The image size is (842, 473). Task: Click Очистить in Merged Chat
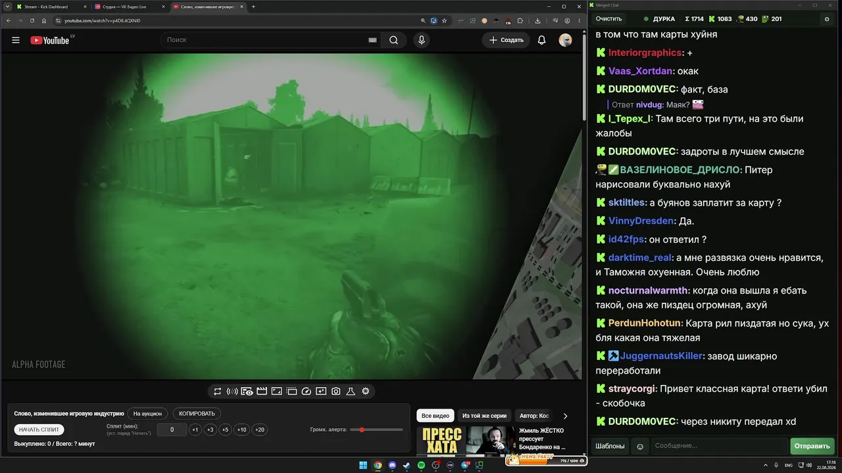click(608, 19)
